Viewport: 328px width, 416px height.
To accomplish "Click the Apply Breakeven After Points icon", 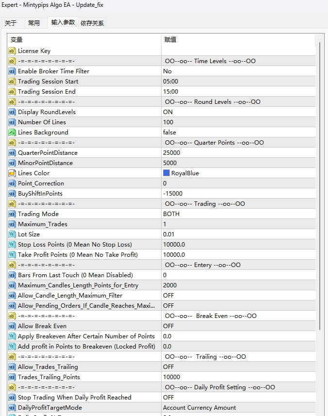I will click(x=12, y=336).
